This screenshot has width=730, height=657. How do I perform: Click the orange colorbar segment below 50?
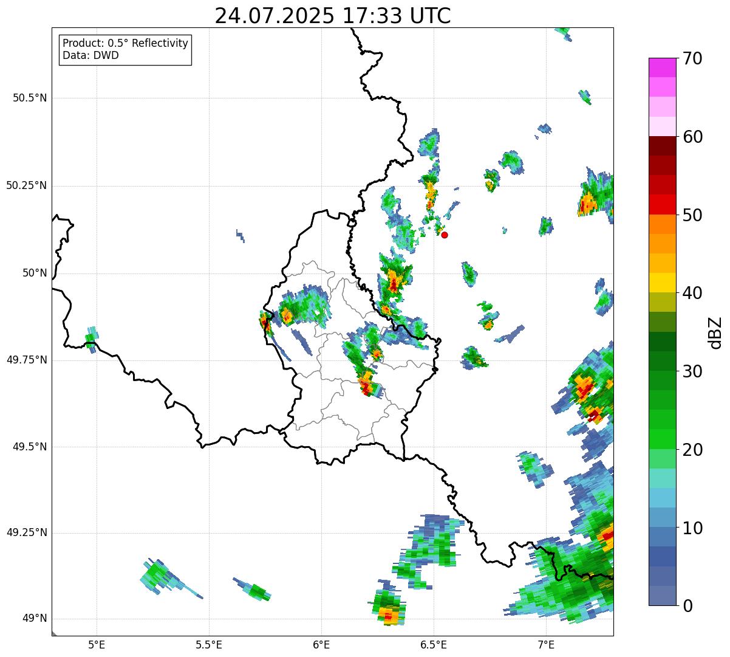coord(662,224)
